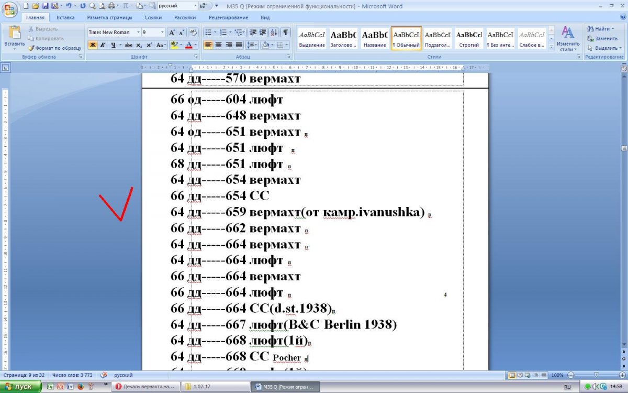Click the Save icon in quick access toolbar
This screenshot has height=393, width=628.
(45, 6)
